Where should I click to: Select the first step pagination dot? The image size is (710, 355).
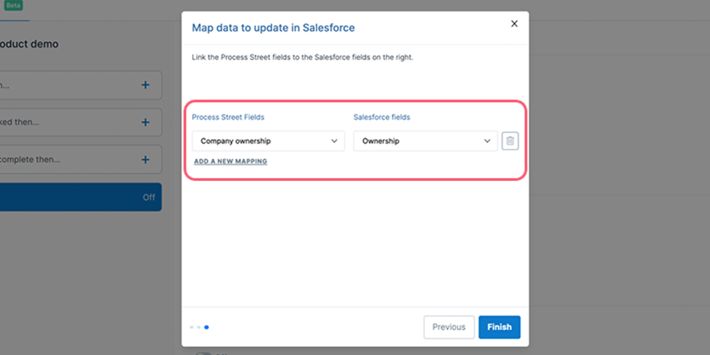(191, 327)
